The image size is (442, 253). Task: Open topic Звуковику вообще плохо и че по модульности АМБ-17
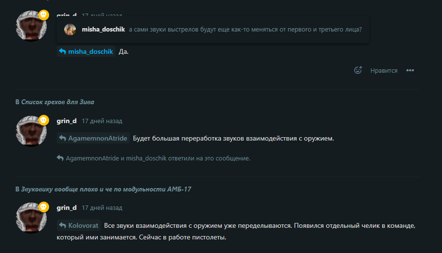[106, 189]
